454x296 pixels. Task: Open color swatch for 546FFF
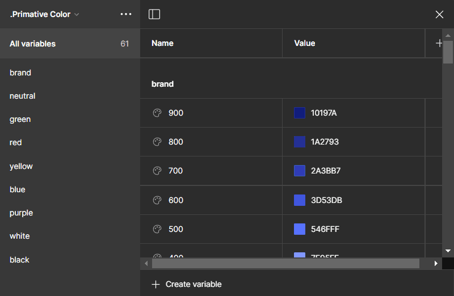pos(300,229)
